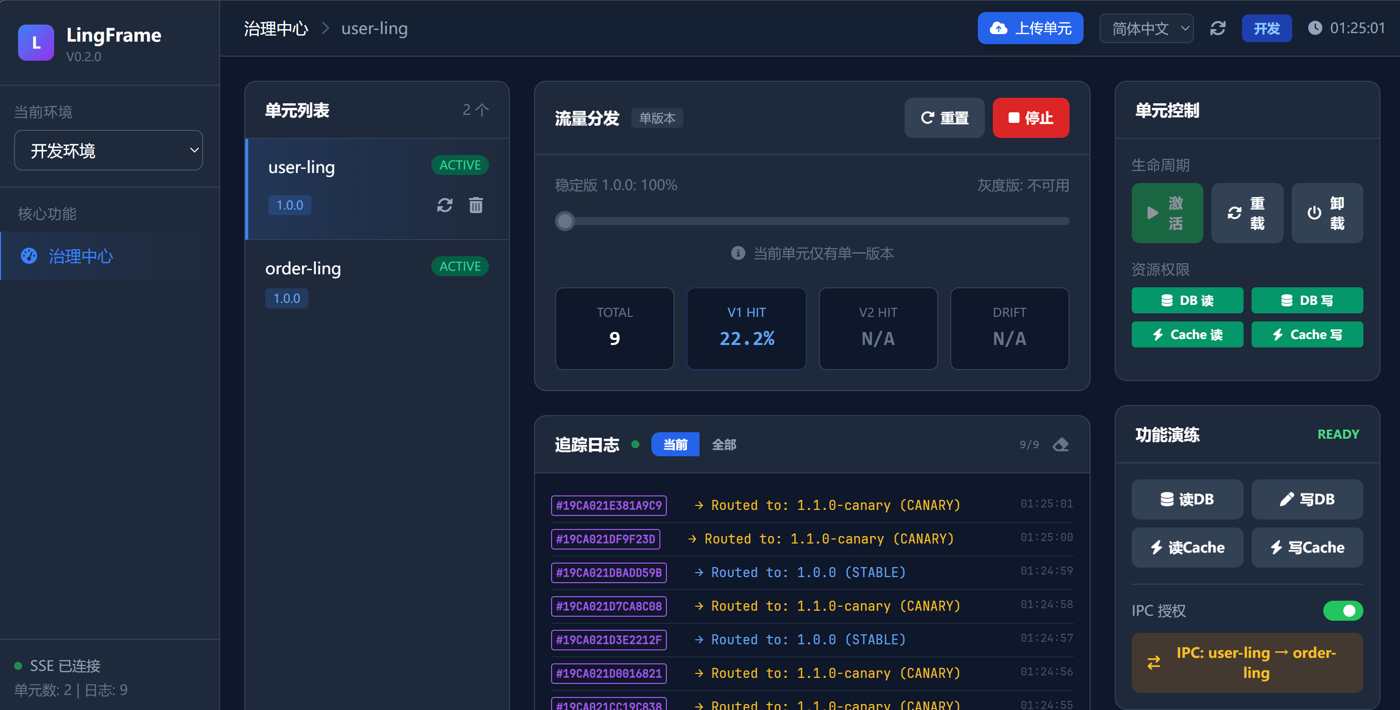Open 治理中心 in the sidebar
This screenshot has height=710, width=1400.
click(109, 256)
